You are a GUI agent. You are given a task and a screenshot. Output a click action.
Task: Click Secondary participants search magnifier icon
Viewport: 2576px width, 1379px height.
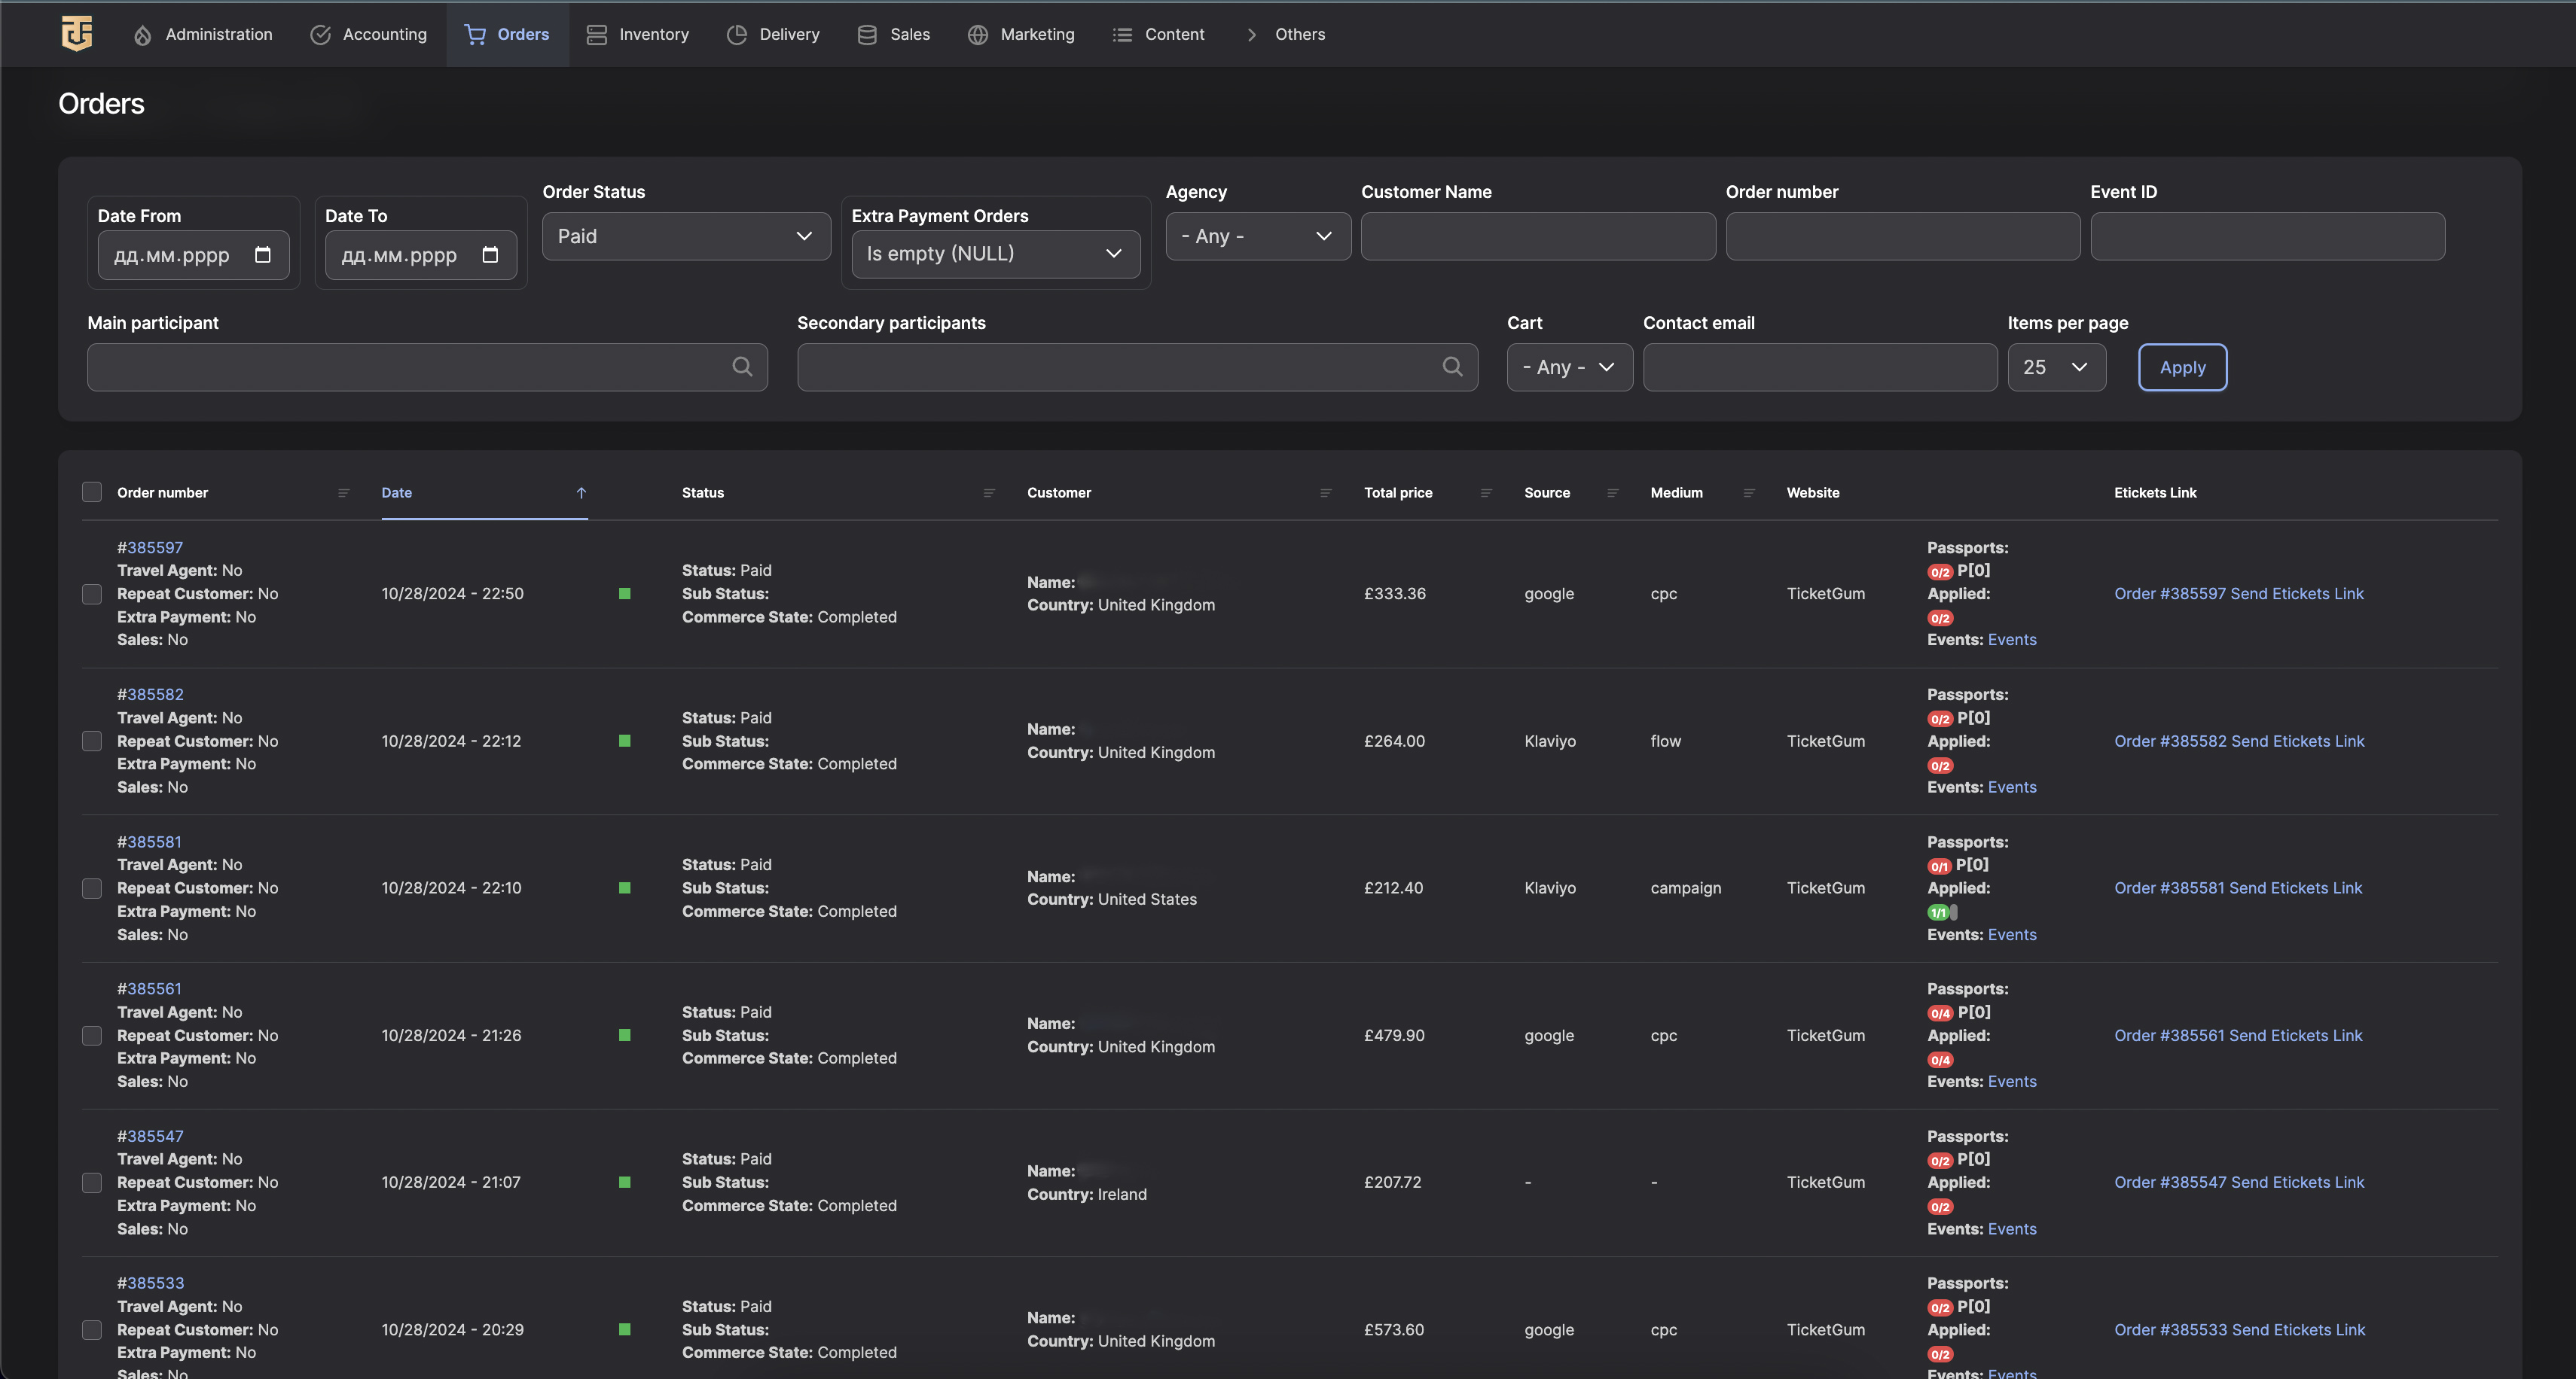click(x=1452, y=367)
